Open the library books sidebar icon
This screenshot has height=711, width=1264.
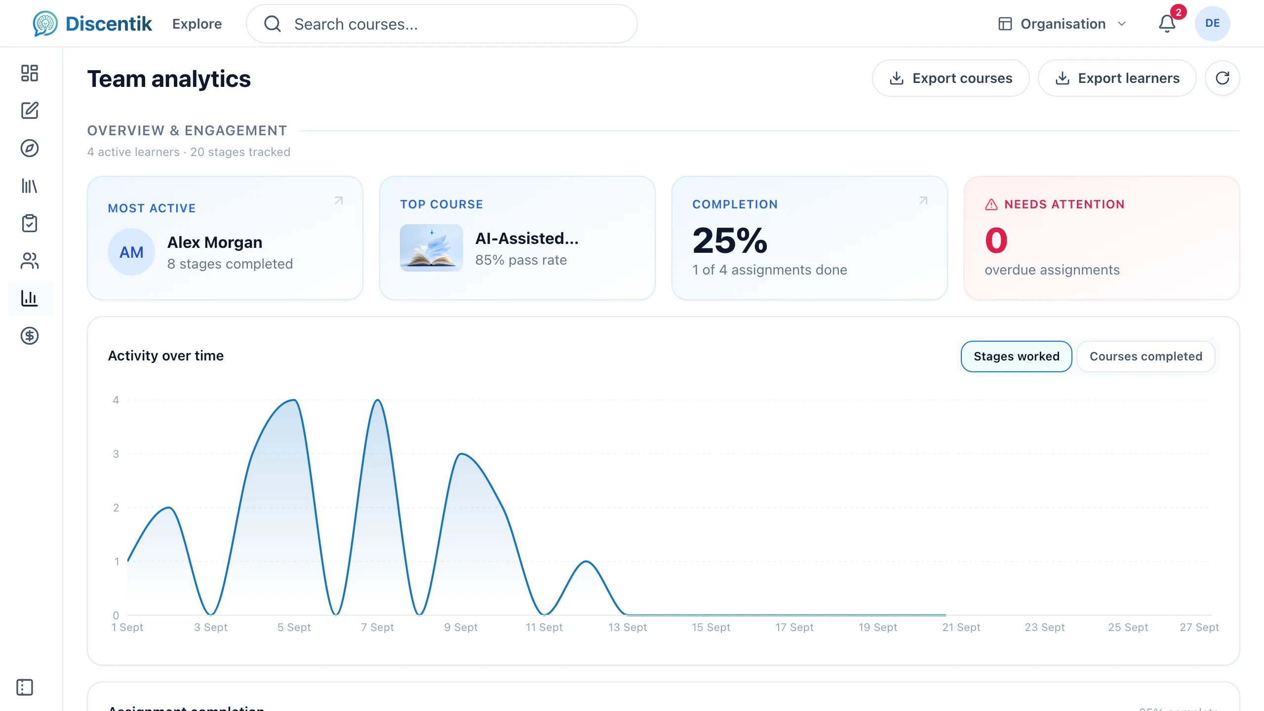pos(30,186)
